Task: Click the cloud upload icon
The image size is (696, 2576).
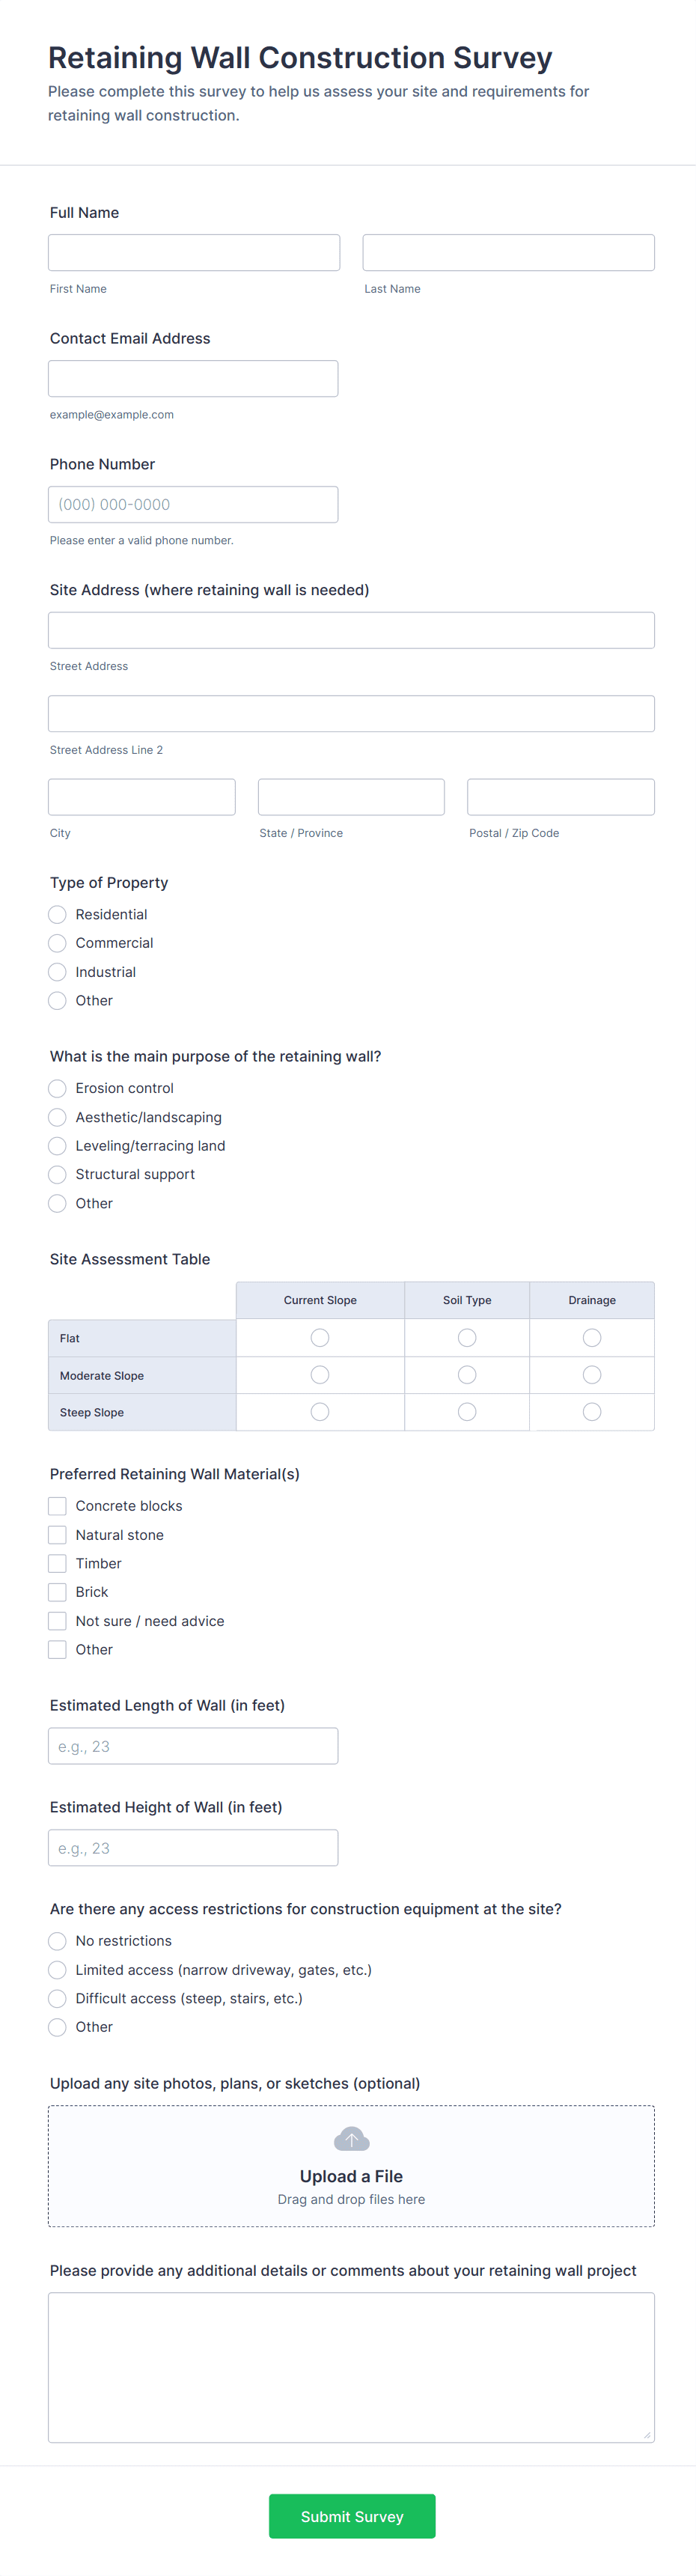Action: coord(351,2139)
